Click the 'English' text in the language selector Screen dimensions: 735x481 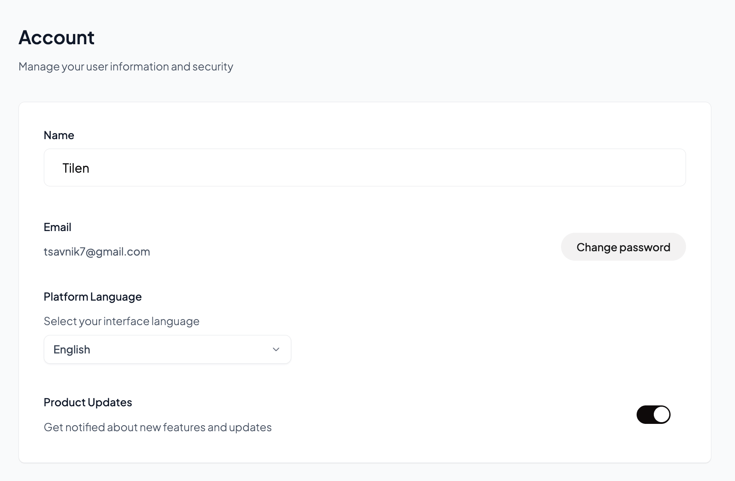pos(72,350)
